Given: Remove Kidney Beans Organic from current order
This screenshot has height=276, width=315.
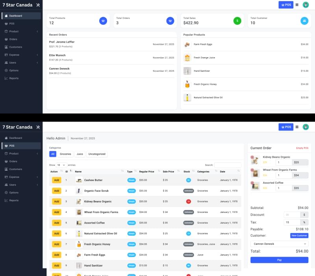Looking at the screenshot, I should pos(252,157).
